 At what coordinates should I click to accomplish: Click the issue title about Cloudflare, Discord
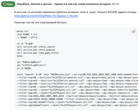tap(64, 4)
